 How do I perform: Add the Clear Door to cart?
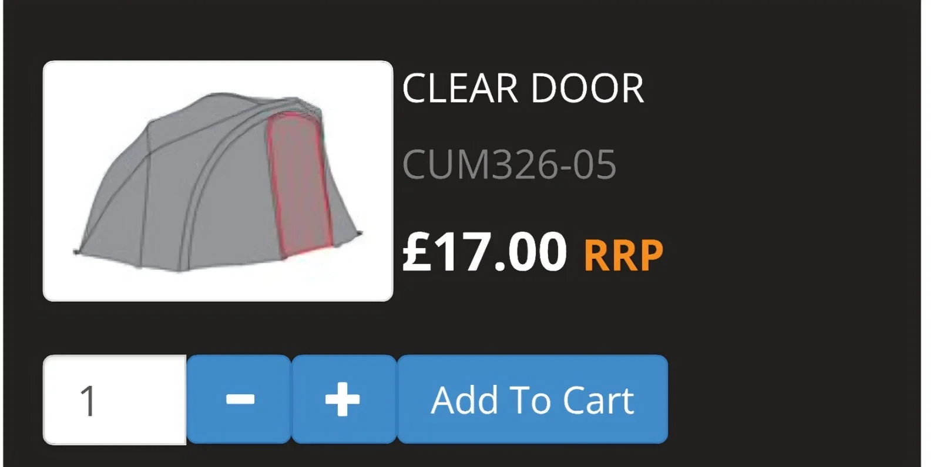click(532, 400)
